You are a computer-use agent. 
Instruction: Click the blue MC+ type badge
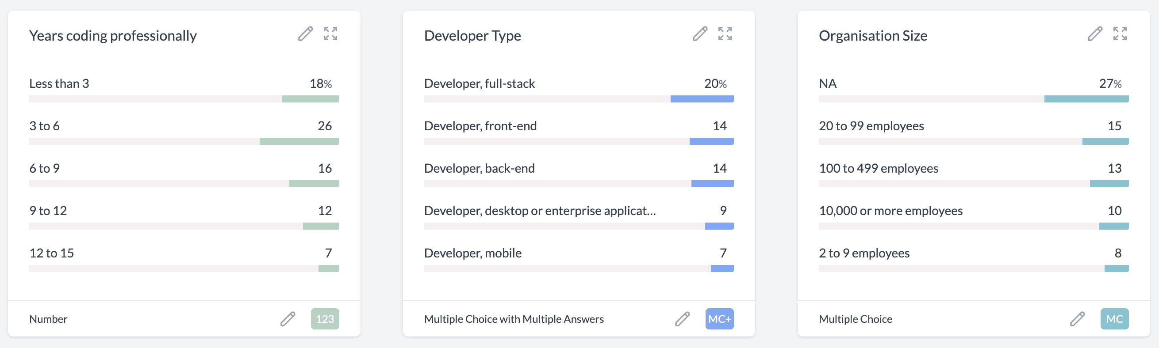pos(719,319)
